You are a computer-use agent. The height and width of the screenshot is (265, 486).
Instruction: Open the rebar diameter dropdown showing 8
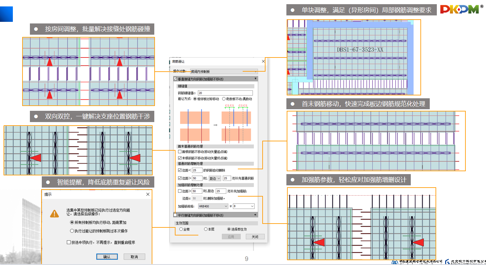[x=244, y=206]
